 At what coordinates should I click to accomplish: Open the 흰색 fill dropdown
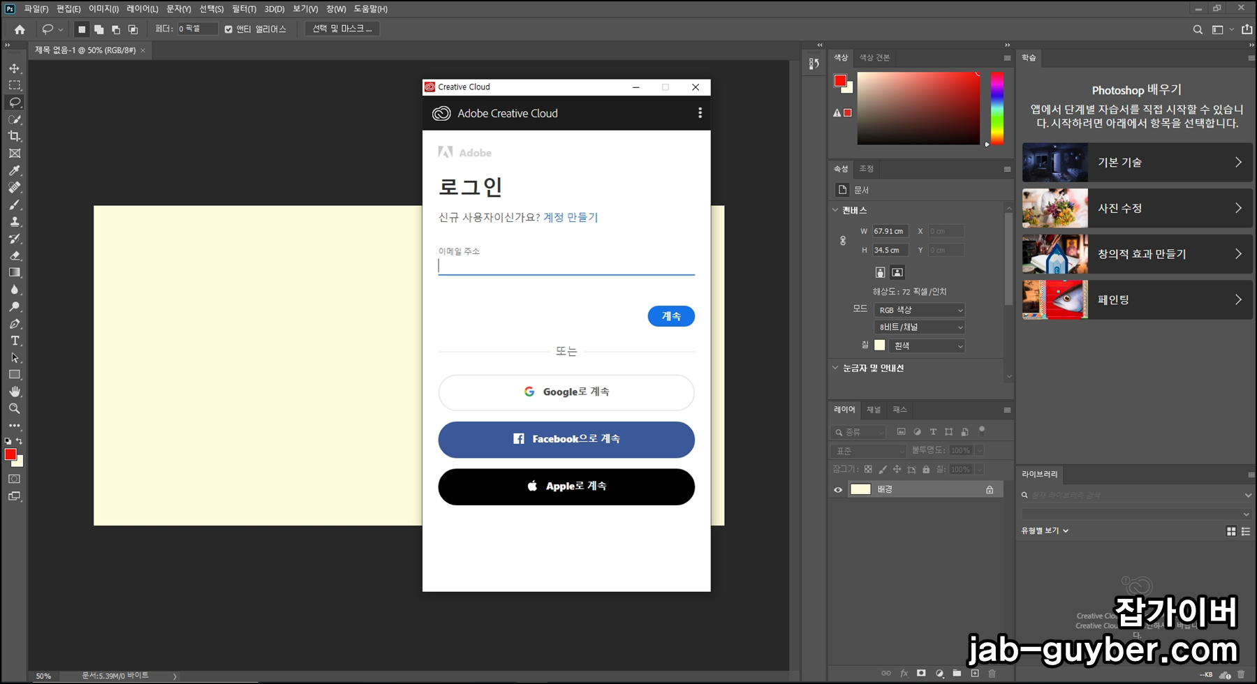pyautogui.click(x=927, y=345)
